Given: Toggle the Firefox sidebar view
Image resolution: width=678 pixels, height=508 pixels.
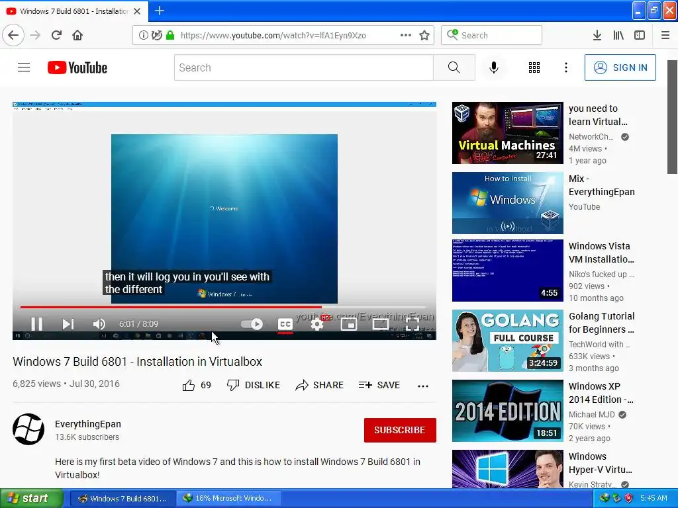Looking at the screenshot, I should coord(640,35).
